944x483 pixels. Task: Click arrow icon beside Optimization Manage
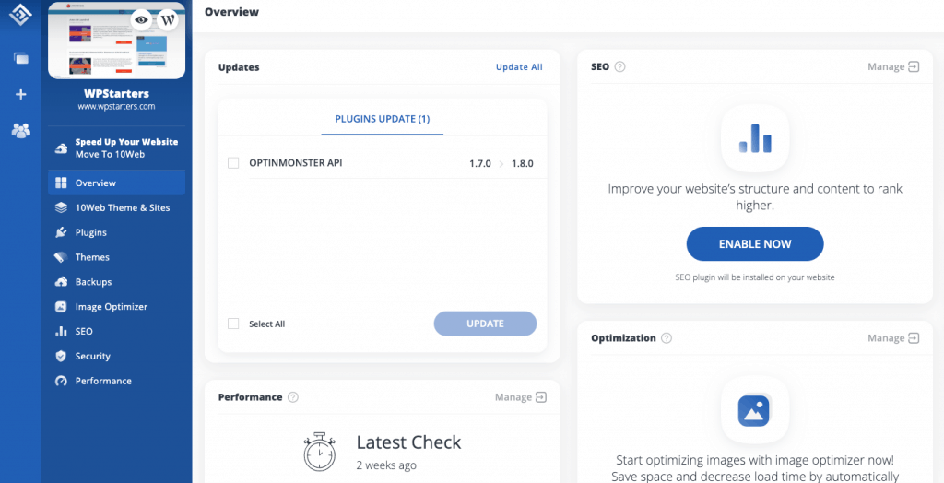click(914, 338)
